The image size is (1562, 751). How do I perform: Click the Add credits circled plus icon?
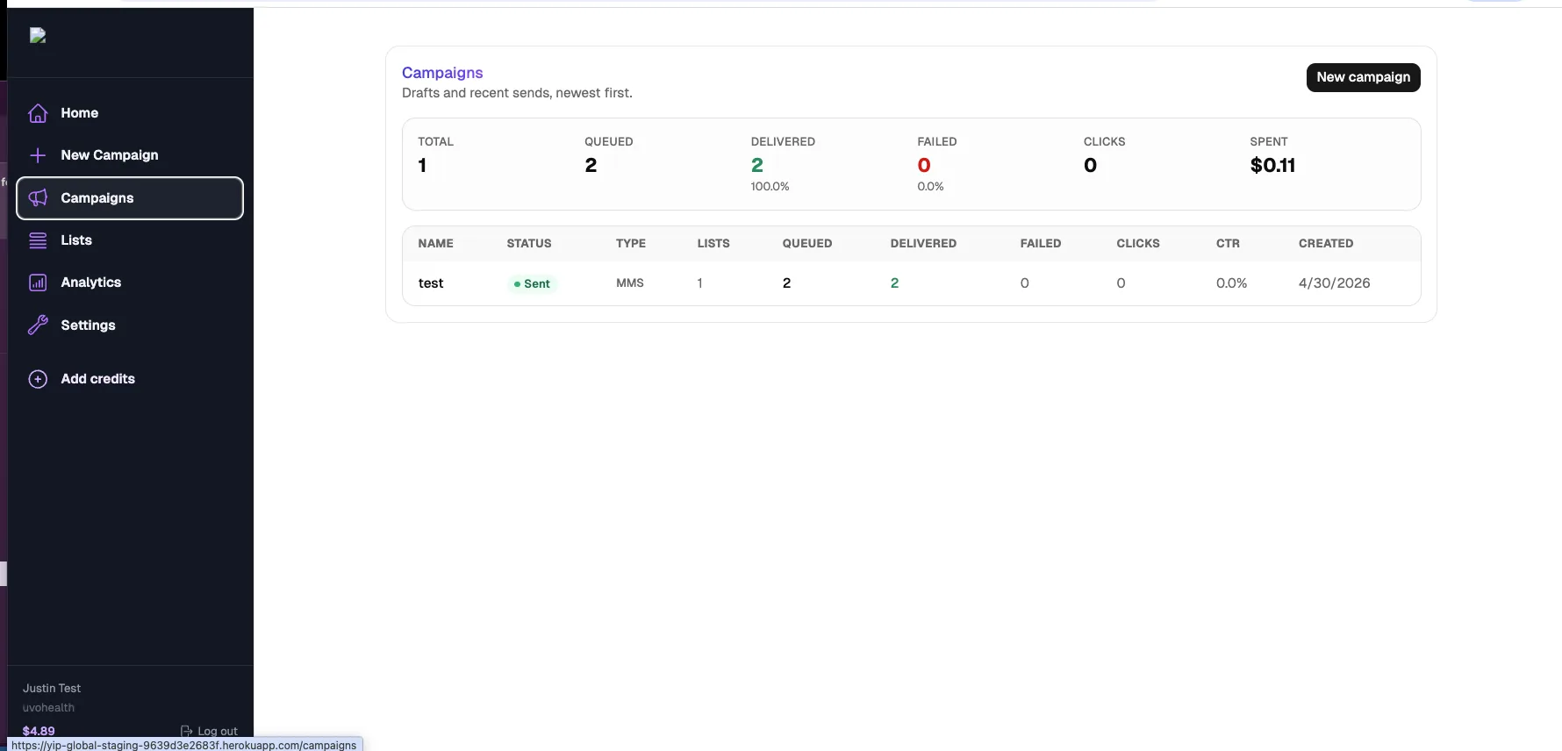coord(38,379)
